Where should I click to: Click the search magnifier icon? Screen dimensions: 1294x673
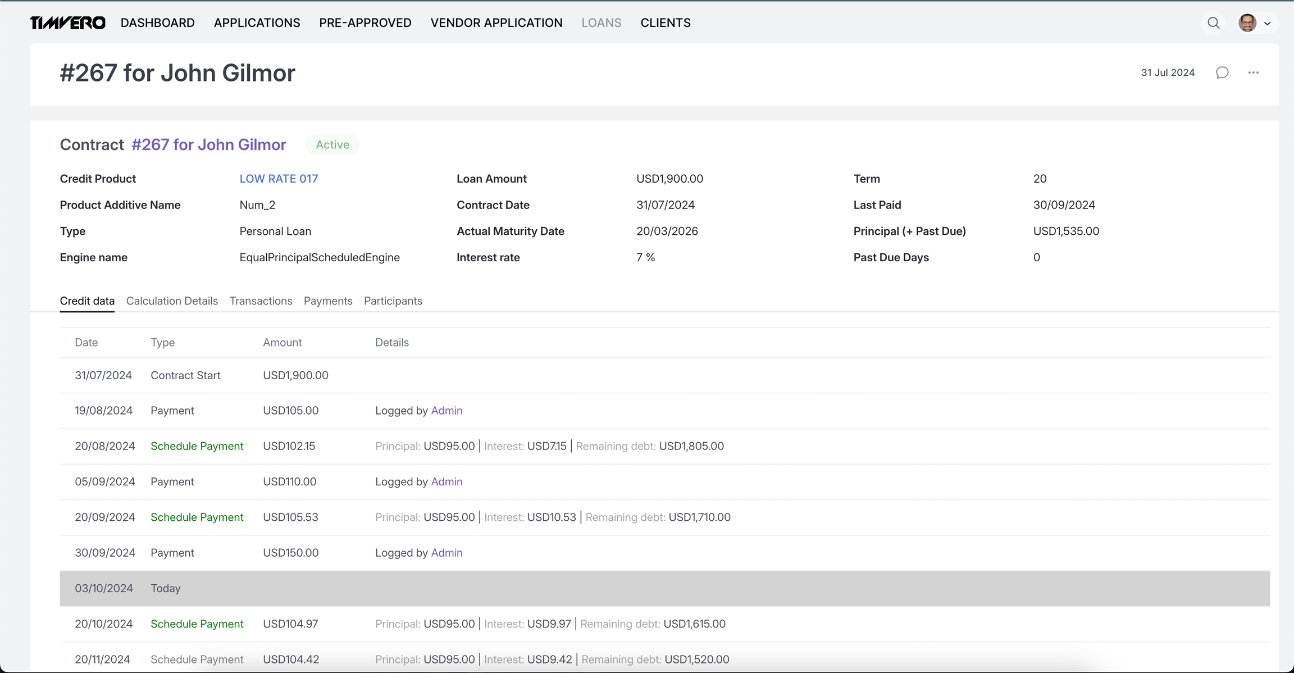1213,23
